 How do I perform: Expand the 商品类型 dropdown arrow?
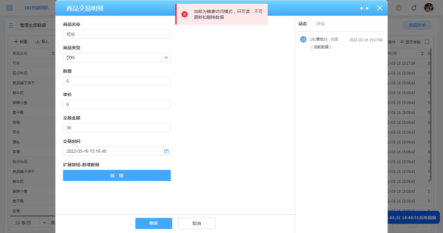166,58
